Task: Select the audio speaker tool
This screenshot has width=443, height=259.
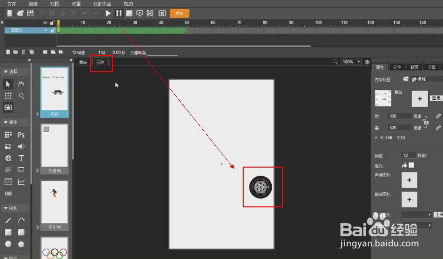Action: 21,146
